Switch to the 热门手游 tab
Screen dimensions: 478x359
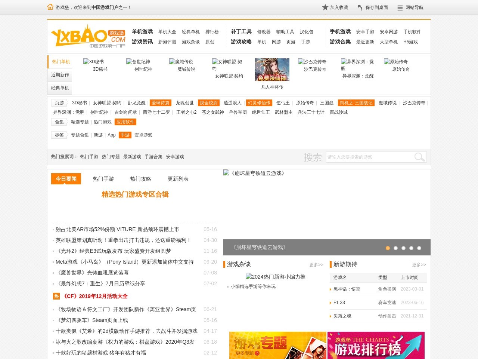(103, 179)
